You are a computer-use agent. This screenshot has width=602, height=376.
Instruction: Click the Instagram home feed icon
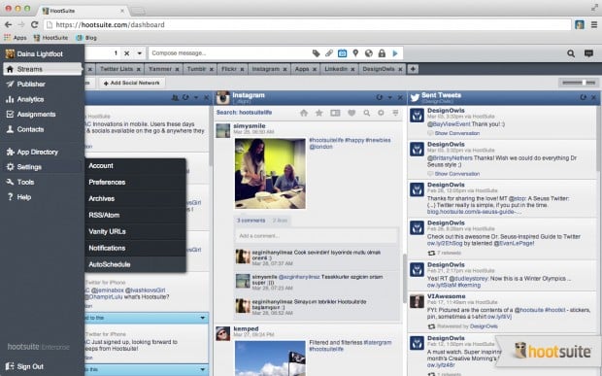click(304, 113)
